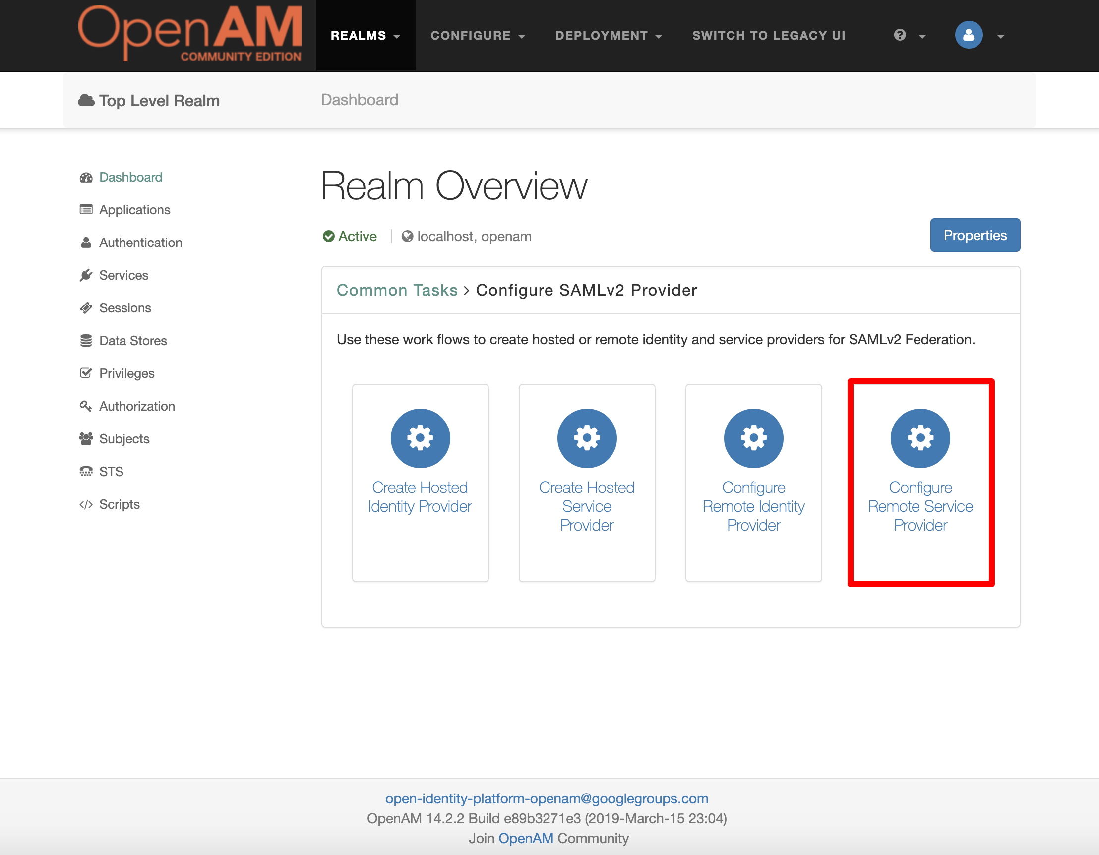Click the Applications list icon
Image resolution: width=1099 pixels, height=855 pixels.
[x=86, y=210]
